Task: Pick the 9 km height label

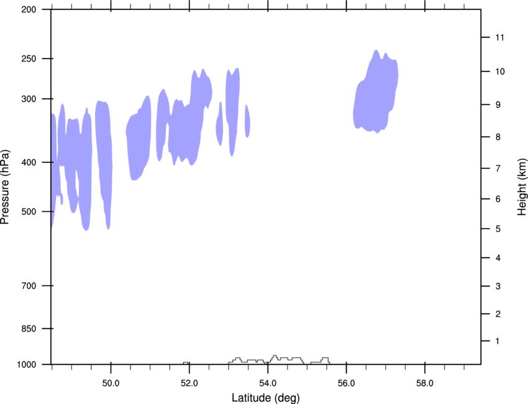Action: [498, 105]
